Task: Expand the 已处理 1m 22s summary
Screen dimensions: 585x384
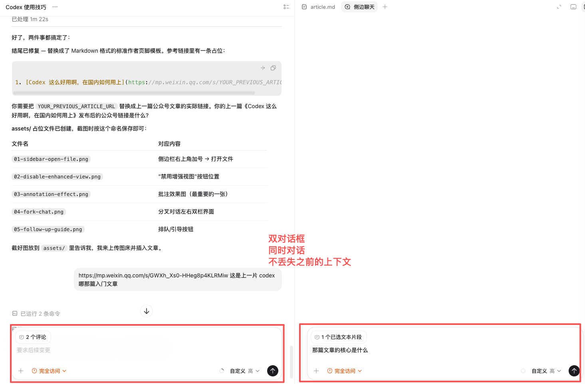Action: pos(30,19)
